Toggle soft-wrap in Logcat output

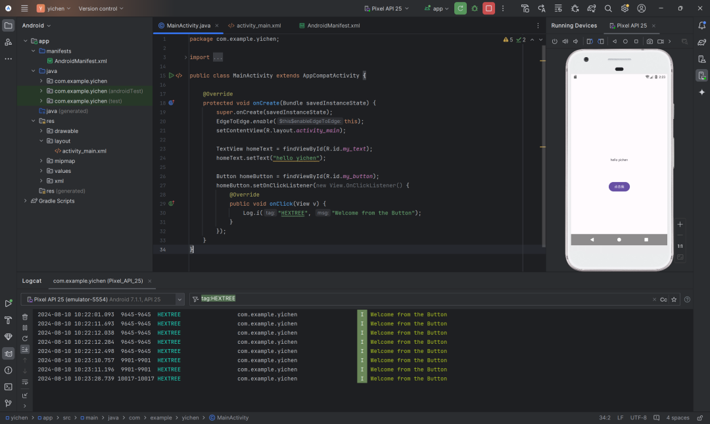(x=25, y=382)
